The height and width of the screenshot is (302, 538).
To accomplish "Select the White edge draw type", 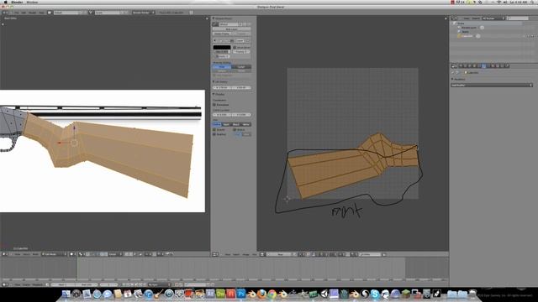I will 246,124.
